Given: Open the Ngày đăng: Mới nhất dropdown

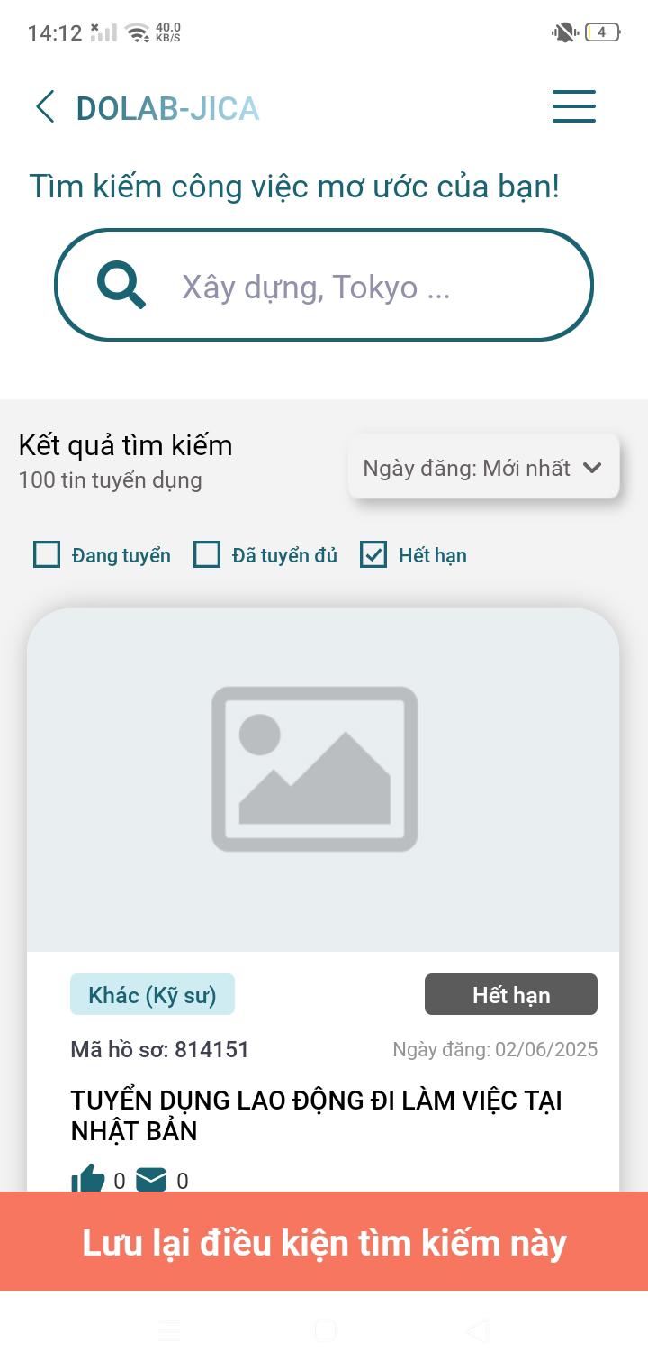Looking at the screenshot, I should [483, 468].
